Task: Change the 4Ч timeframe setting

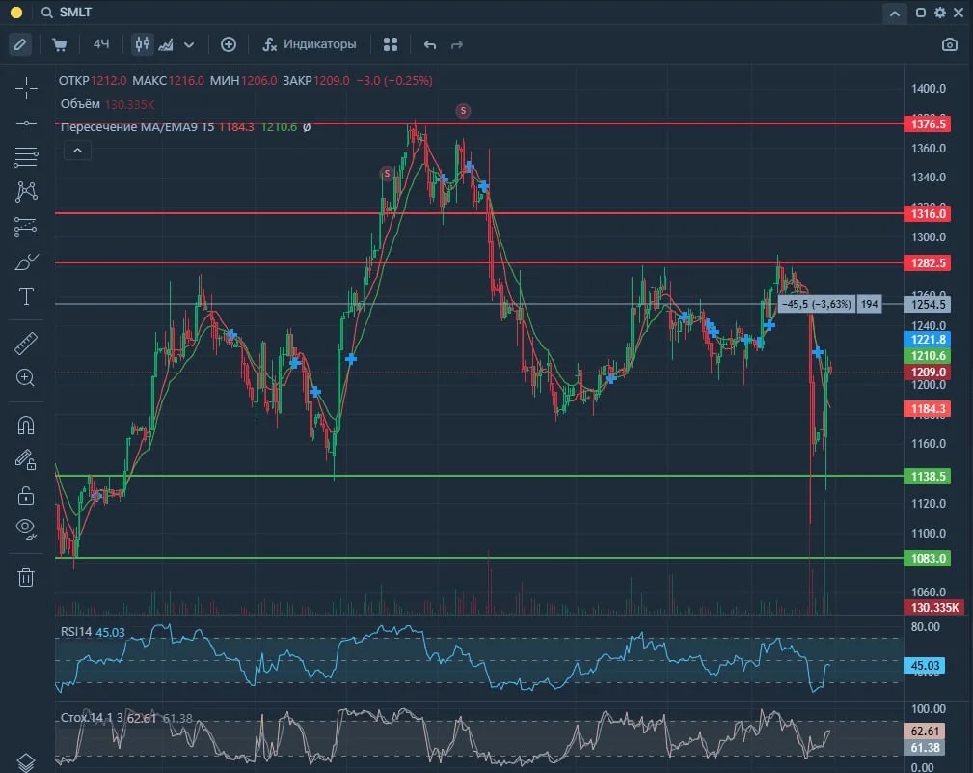Action: pos(101,44)
